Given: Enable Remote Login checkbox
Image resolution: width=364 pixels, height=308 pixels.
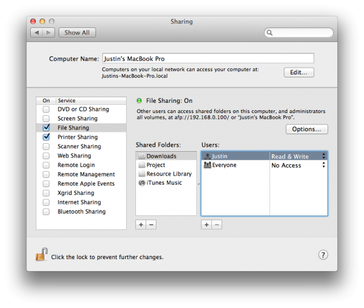Looking at the screenshot, I should point(46,165).
